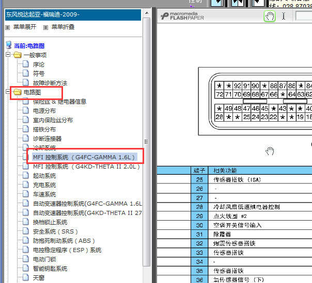The image size is (312, 283).
Task: Click the page icon beside 室内保险丝分布
Action: pyautogui.click(x=26, y=120)
